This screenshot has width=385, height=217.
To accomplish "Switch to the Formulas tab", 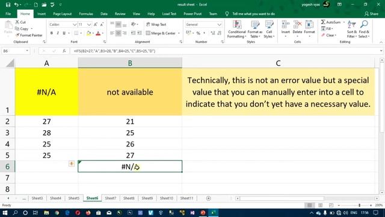I will pyautogui.click(x=86, y=14).
